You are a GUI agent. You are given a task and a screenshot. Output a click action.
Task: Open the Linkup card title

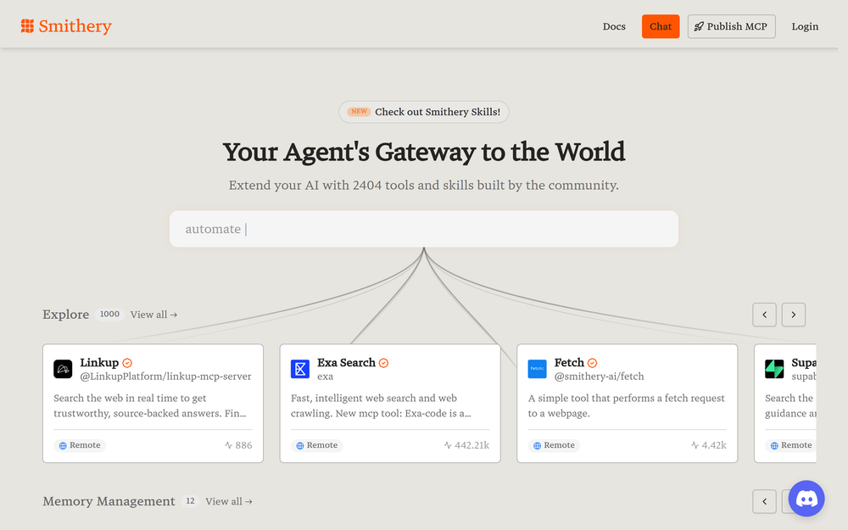click(99, 362)
